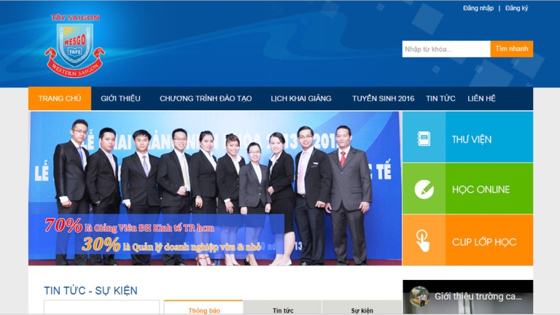560x315 pixels.
Task: Click the keyword search input field
Action: click(x=446, y=49)
